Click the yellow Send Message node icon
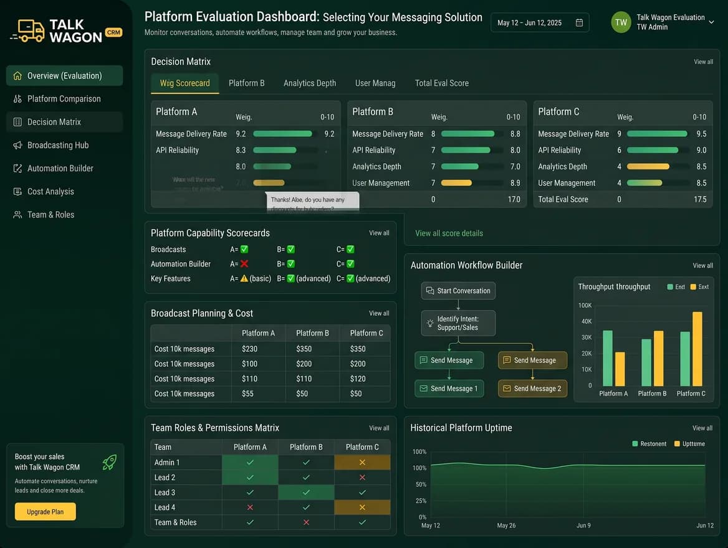The image size is (728, 548). coord(507,360)
